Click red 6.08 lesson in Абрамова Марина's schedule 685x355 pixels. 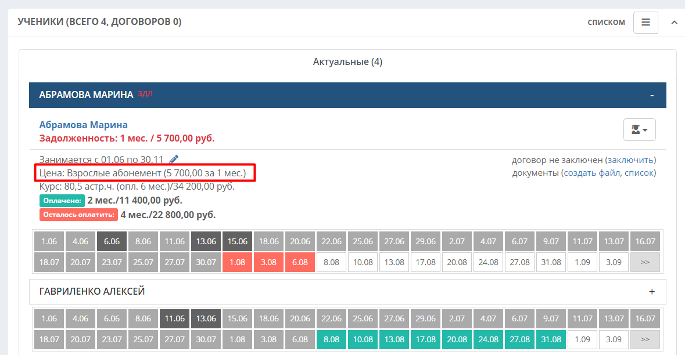pyautogui.click(x=300, y=262)
